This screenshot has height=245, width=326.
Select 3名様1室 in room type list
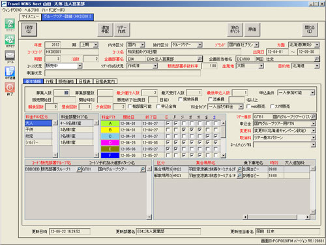(x=76, y=129)
